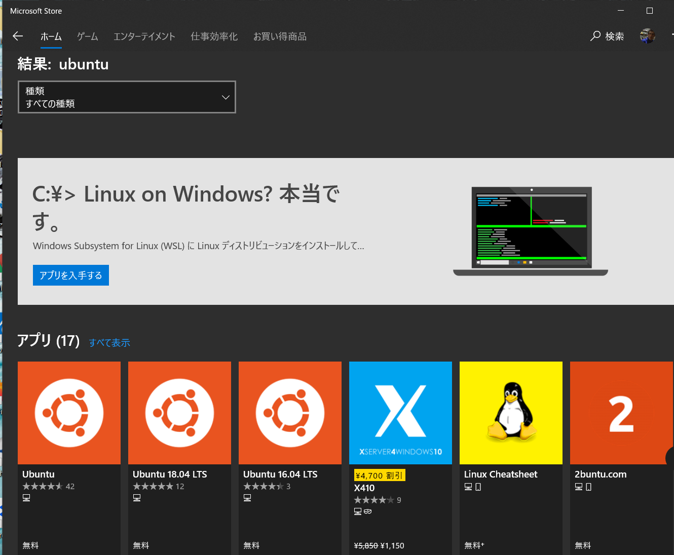Click the X410 ¥4,700 割引 badge
This screenshot has height=555, width=674.
pos(380,475)
